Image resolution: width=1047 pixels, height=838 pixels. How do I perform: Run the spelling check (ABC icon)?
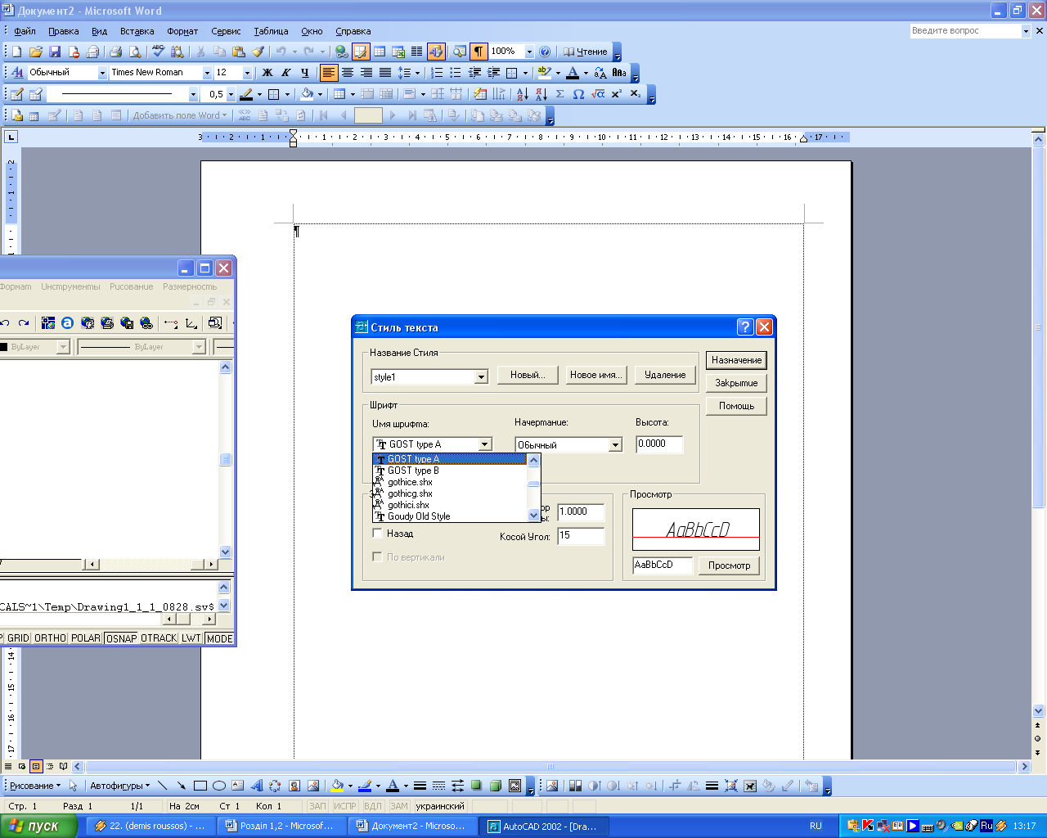pos(158,52)
